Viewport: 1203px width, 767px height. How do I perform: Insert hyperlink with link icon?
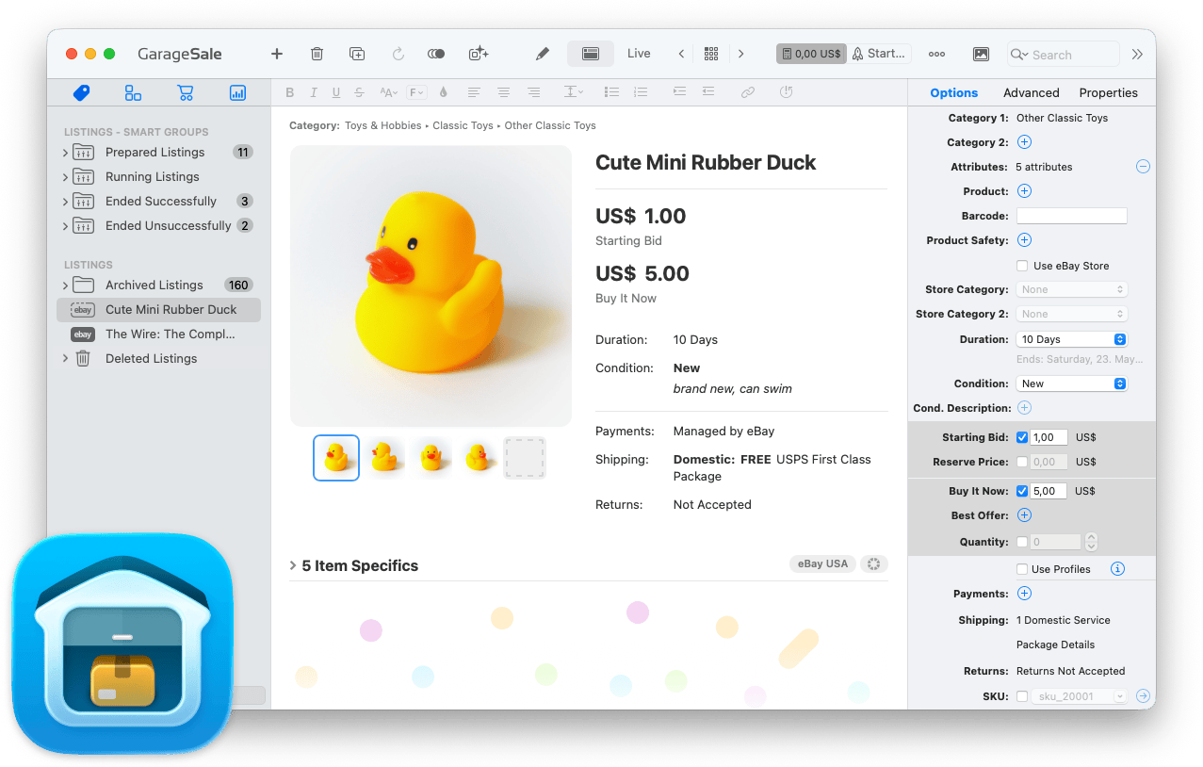tap(747, 92)
